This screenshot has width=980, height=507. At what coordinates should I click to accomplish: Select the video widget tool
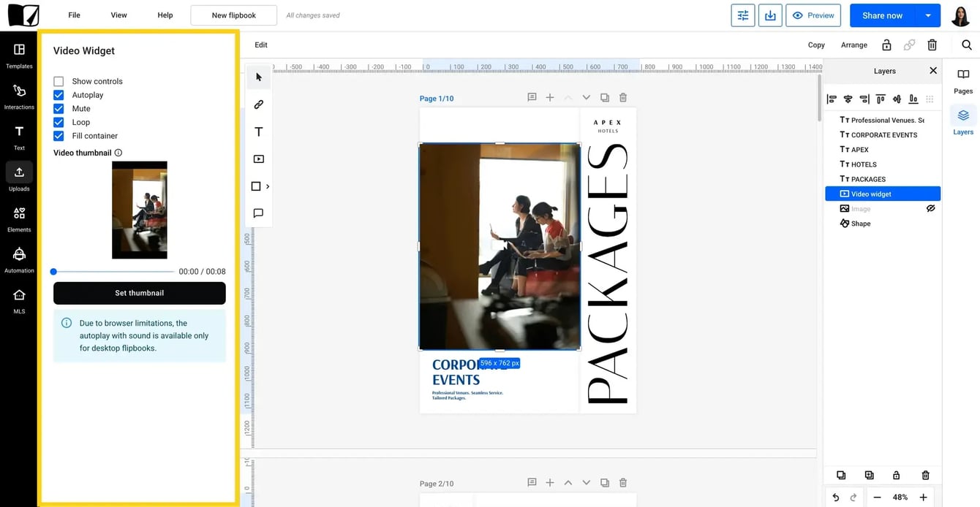coord(258,159)
